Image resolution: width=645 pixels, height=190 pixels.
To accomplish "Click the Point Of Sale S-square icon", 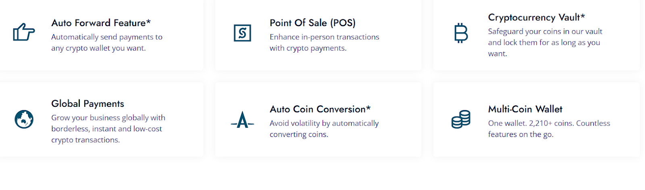I will (242, 33).
